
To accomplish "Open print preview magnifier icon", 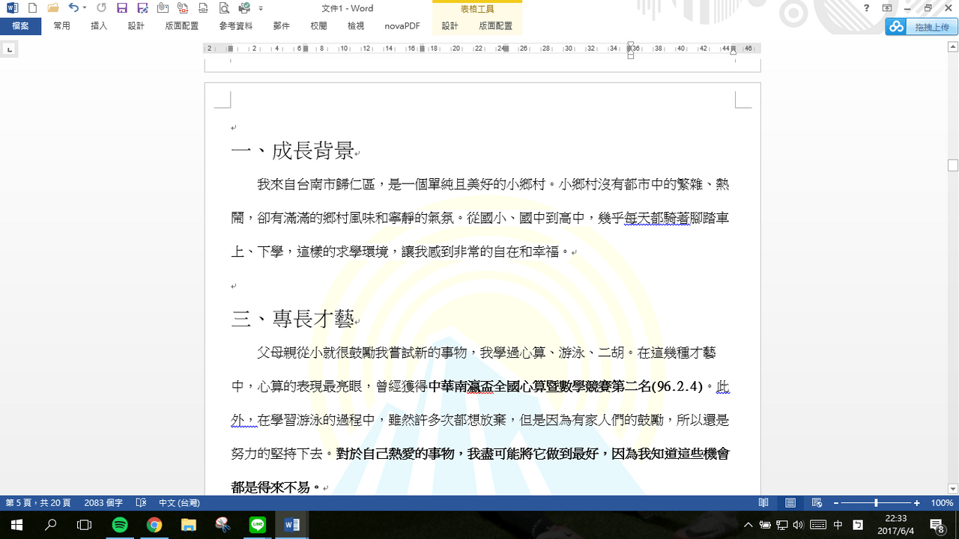I will pos(223,8).
